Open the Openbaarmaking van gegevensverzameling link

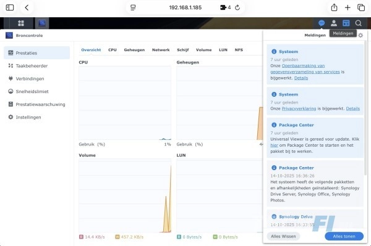[305, 68]
